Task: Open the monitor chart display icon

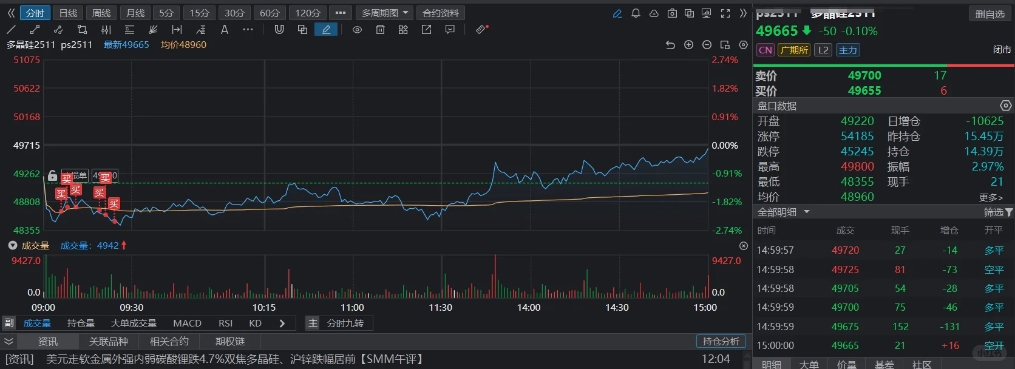Action: (x=706, y=13)
